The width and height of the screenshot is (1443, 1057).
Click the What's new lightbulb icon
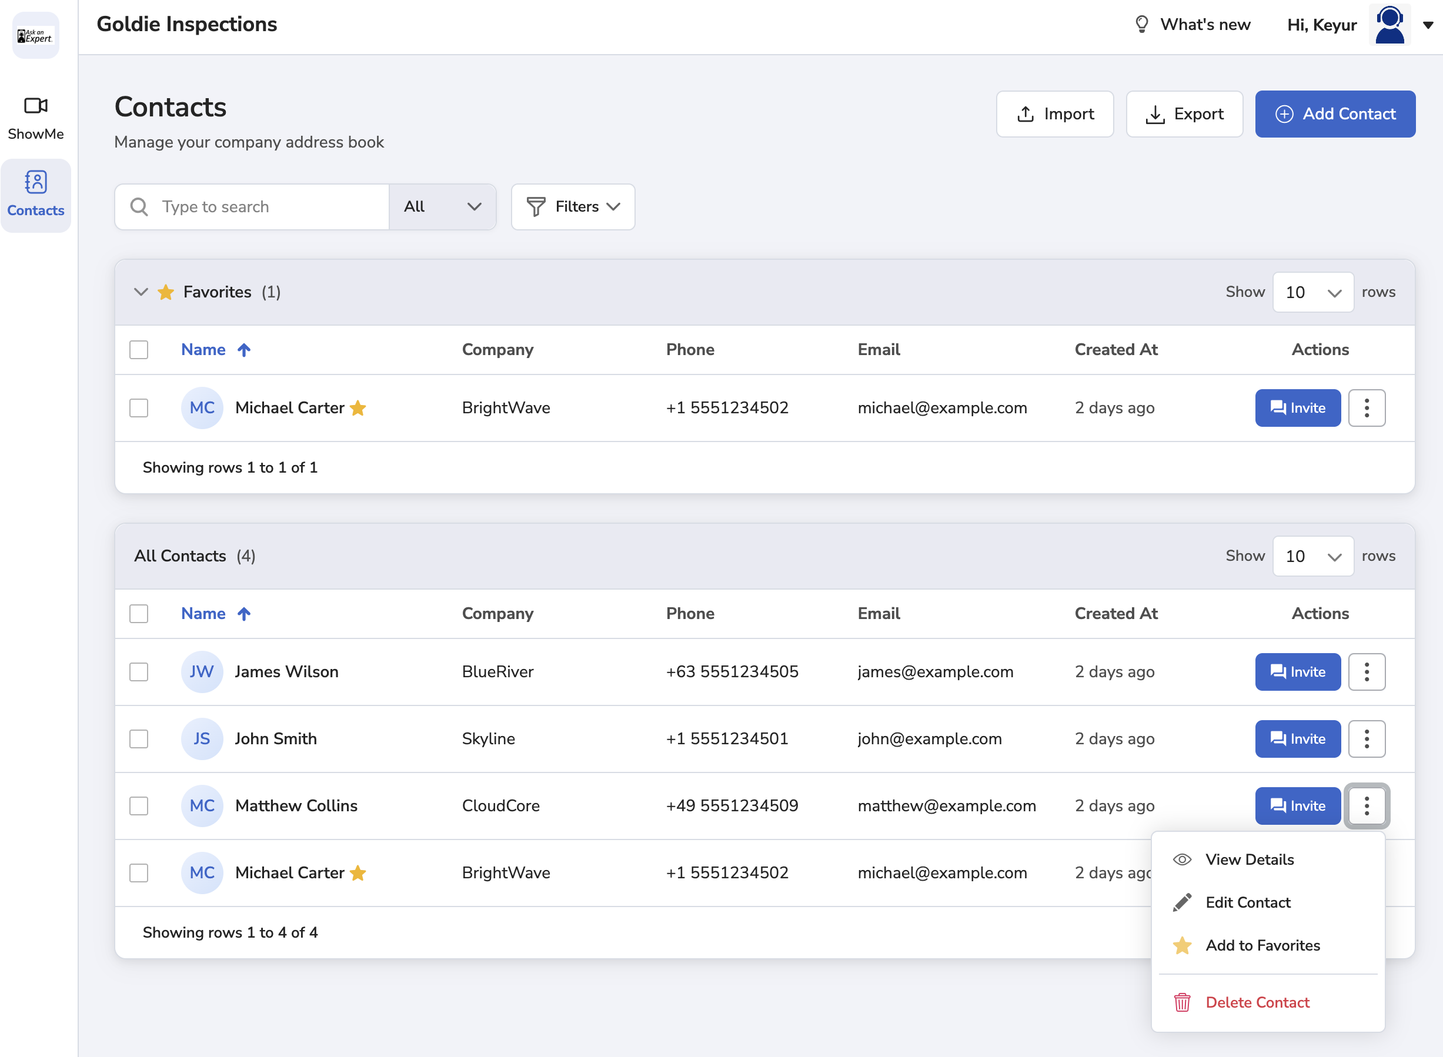point(1141,24)
